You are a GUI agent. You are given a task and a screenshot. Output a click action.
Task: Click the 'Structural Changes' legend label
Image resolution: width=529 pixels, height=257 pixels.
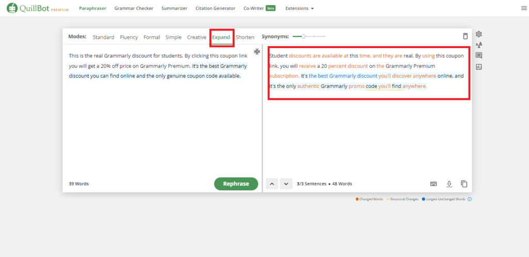click(x=404, y=199)
